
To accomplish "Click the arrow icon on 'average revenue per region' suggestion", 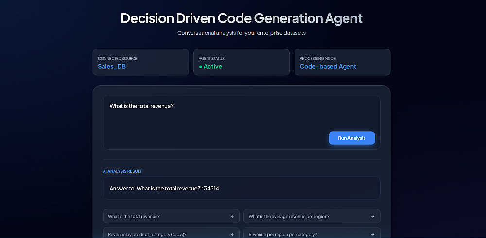I will click(373, 216).
